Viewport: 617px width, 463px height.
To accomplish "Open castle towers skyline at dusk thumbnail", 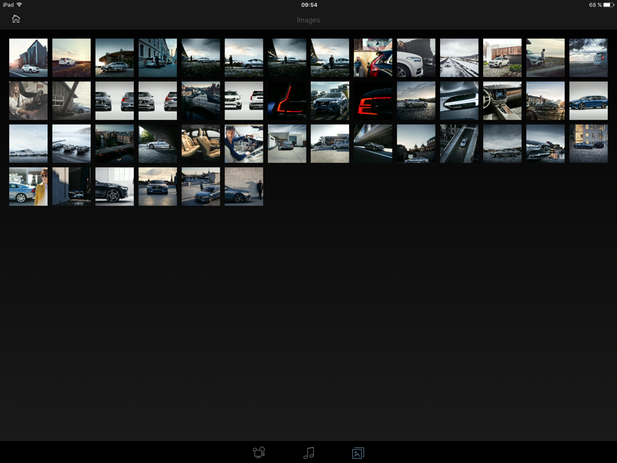I will (416, 144).
